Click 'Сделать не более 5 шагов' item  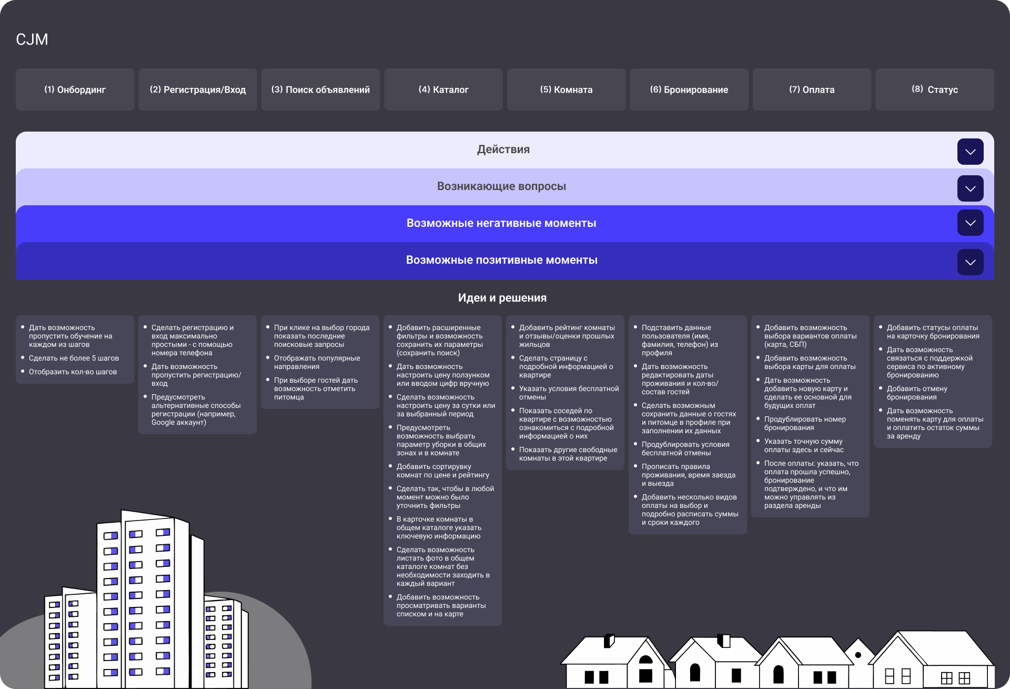click(x=74, y=358)
